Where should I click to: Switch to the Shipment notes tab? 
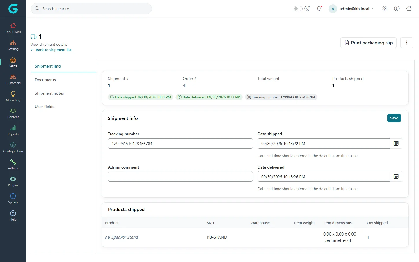pyautogui.click(x=63, y=93)
